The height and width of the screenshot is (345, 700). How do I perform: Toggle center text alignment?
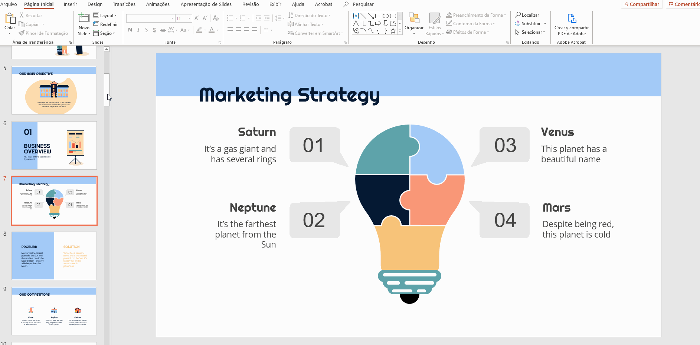coord(238,30)
